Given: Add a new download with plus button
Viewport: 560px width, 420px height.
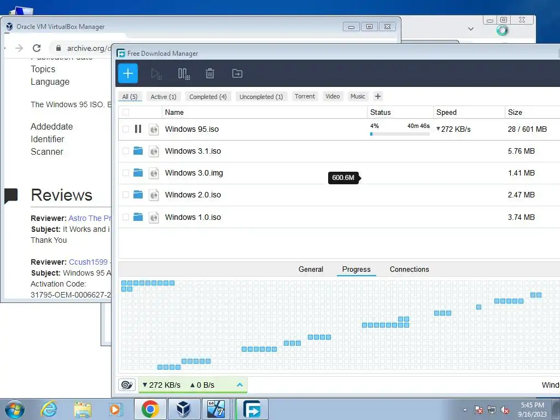Looking at the screenshot, I should (x=128, y=73).
